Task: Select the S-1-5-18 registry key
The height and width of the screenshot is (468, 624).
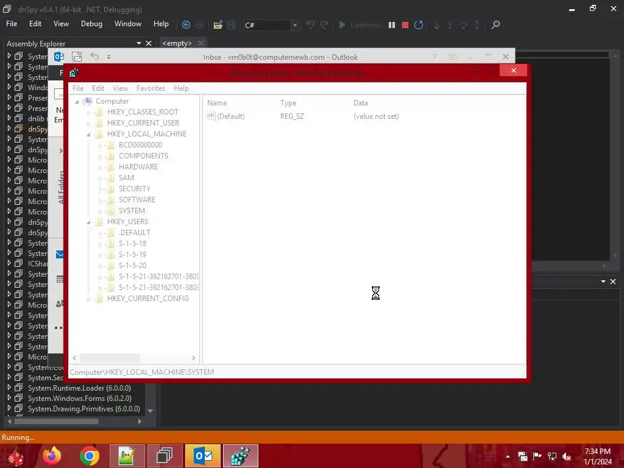Action: coord(132,244)
